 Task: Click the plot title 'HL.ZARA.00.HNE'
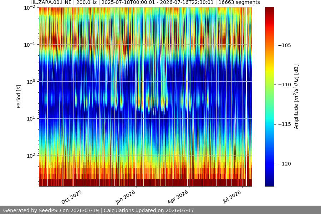[x=51, y=2]
